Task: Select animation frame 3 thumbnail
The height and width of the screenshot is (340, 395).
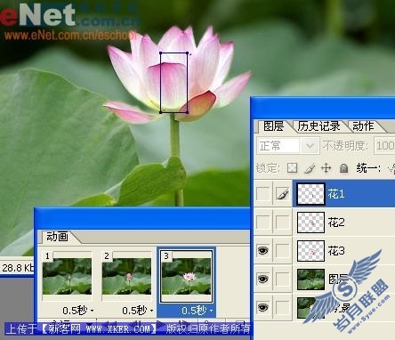Action: pos(186,276)
